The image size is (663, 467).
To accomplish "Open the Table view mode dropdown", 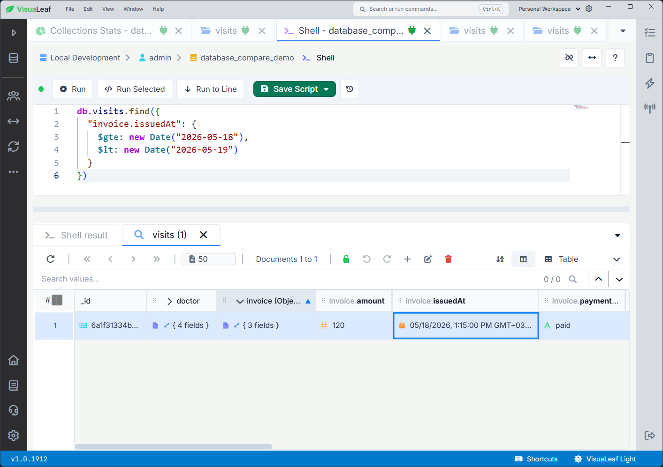I will pos(582,259).
